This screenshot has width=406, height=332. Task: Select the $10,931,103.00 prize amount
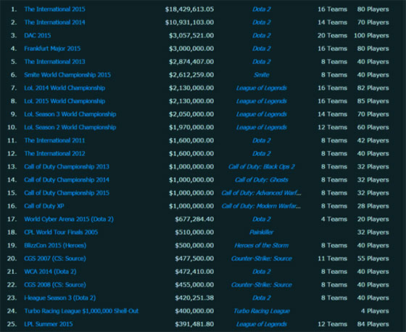[189, 23]
